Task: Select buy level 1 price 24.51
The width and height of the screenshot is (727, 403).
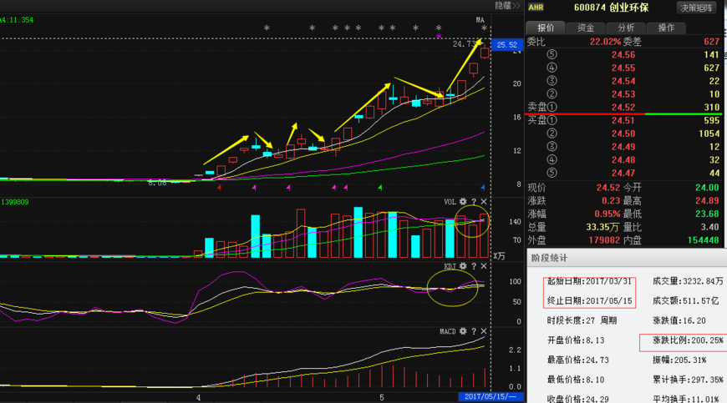Action: click(x=623, y=120)
